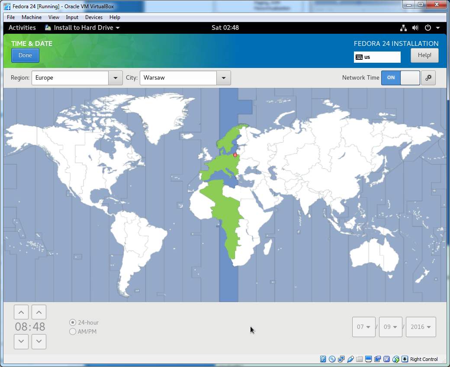Open the File menu
This screenshot has width=450, height=367.
[11, 17]
